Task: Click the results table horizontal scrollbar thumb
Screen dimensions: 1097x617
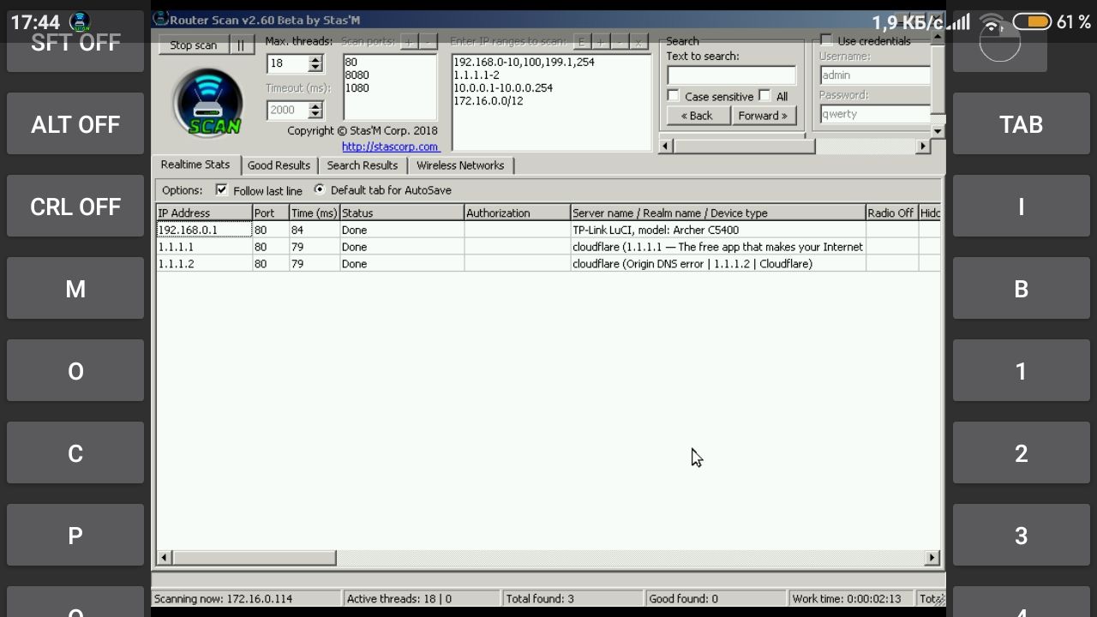Action: point(255,558)
